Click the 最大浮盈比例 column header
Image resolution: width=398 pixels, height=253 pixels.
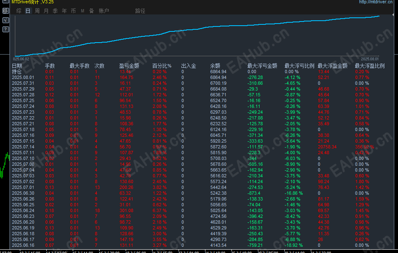(x=369, y=66)
